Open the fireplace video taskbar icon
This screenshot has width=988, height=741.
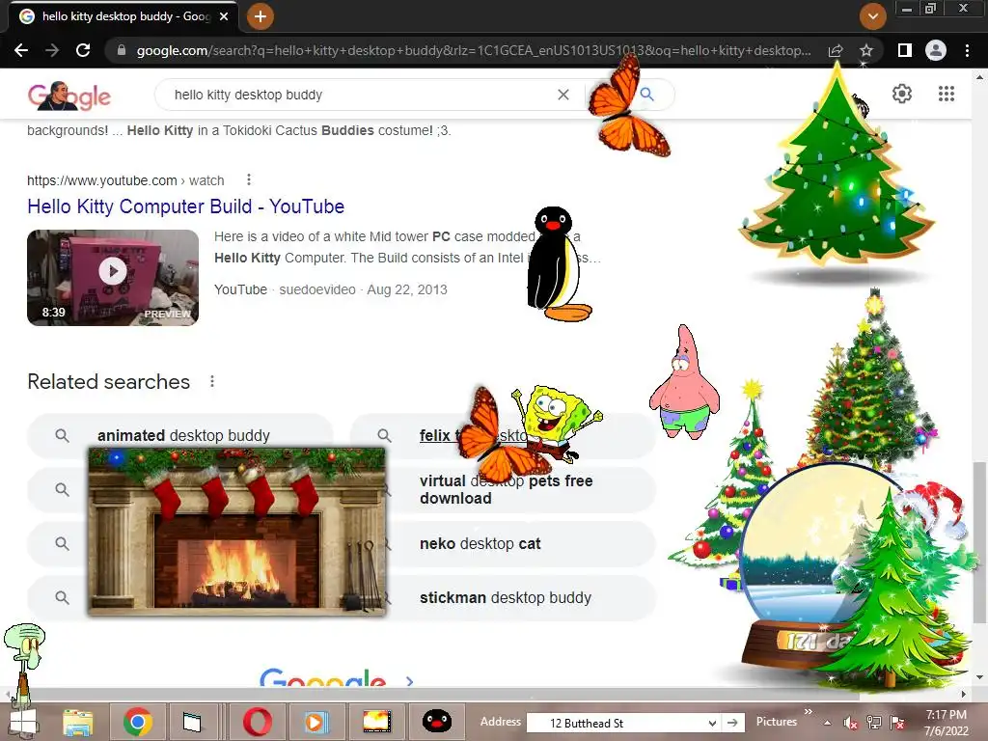click(377, 722)
